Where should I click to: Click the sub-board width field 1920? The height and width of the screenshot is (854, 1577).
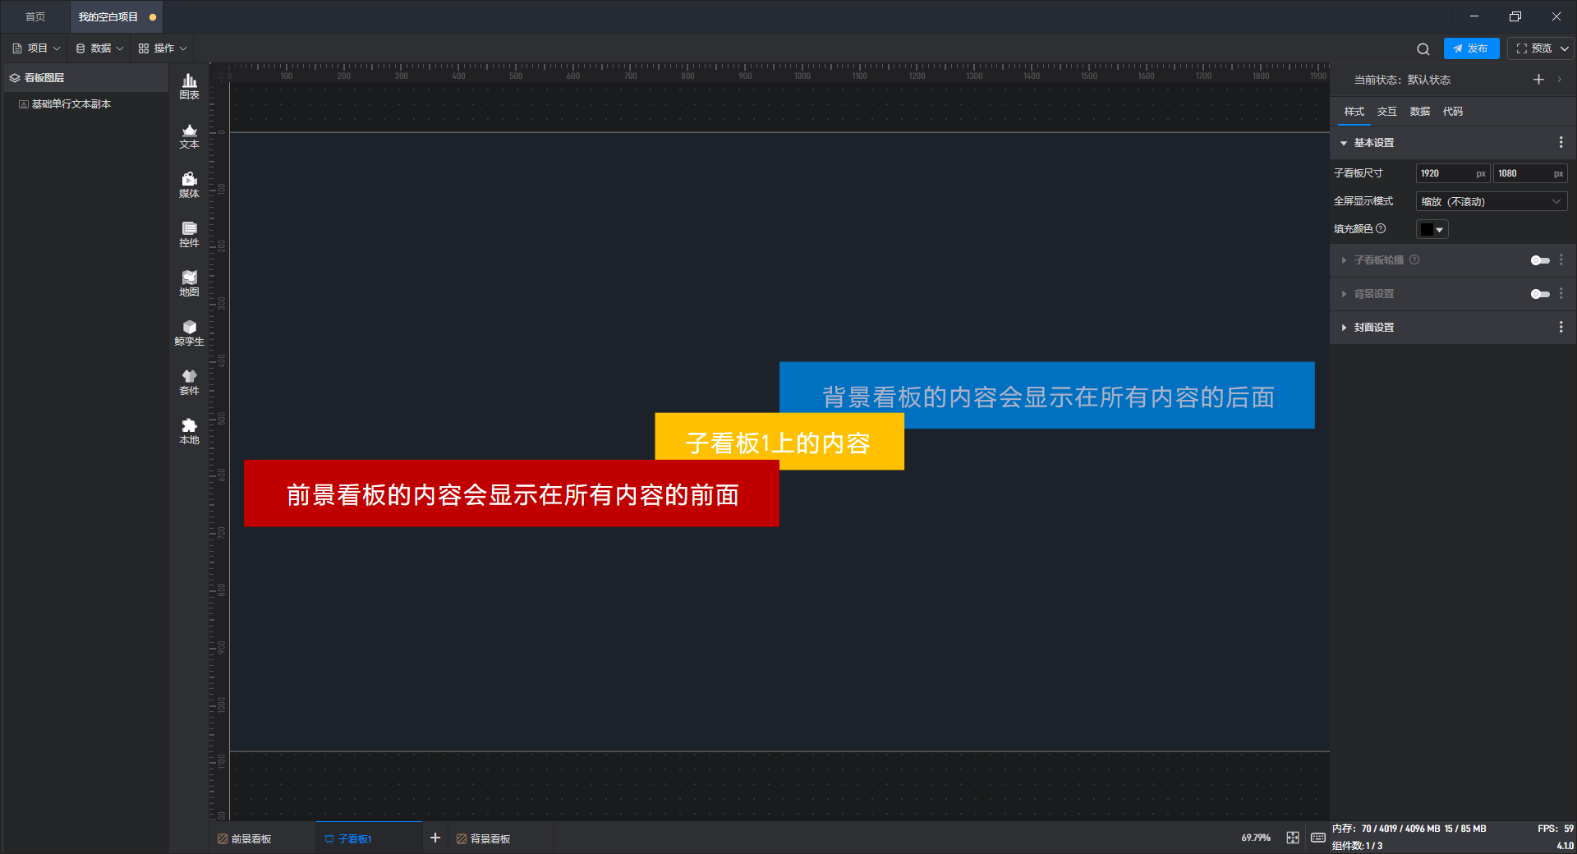click(x=1452, y=173)
